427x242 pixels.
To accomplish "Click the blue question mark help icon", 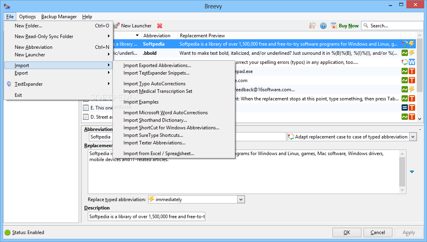I will click(x=323, y=26).
